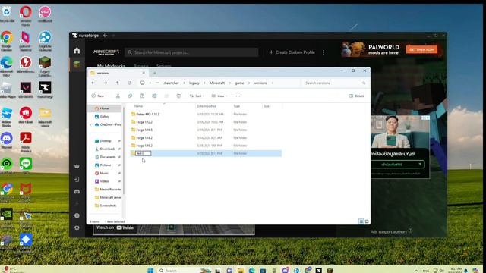Click the Delete trash icon in Explorer toolbar
Image resolution: width=486 pixels, height=273 pixels.
[x=178, y=96]
